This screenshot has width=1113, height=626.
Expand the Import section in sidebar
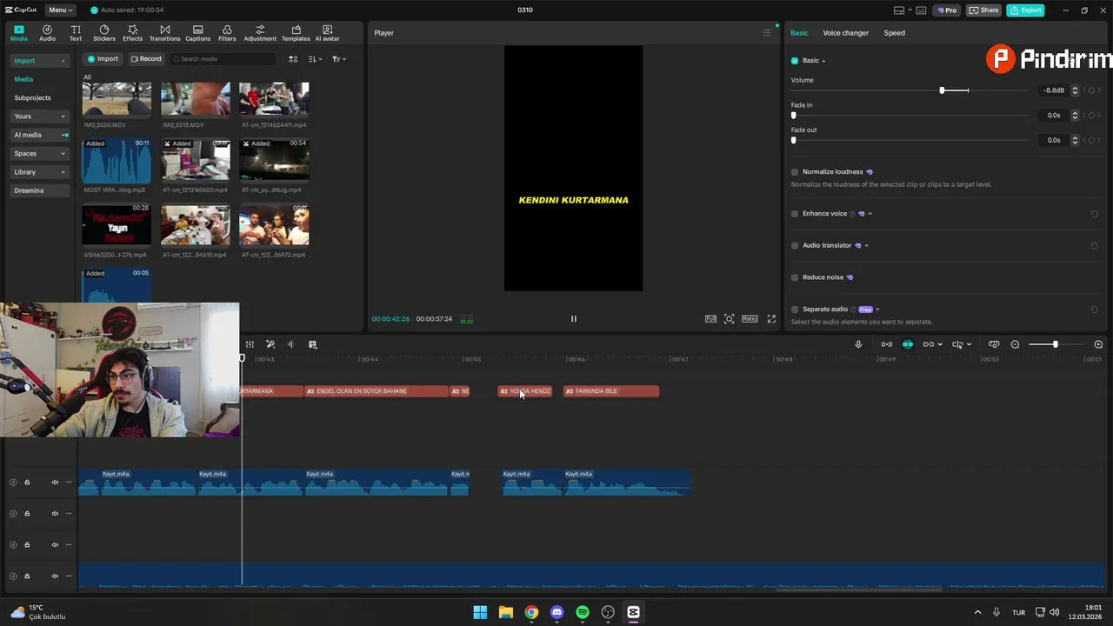(40, 61)
